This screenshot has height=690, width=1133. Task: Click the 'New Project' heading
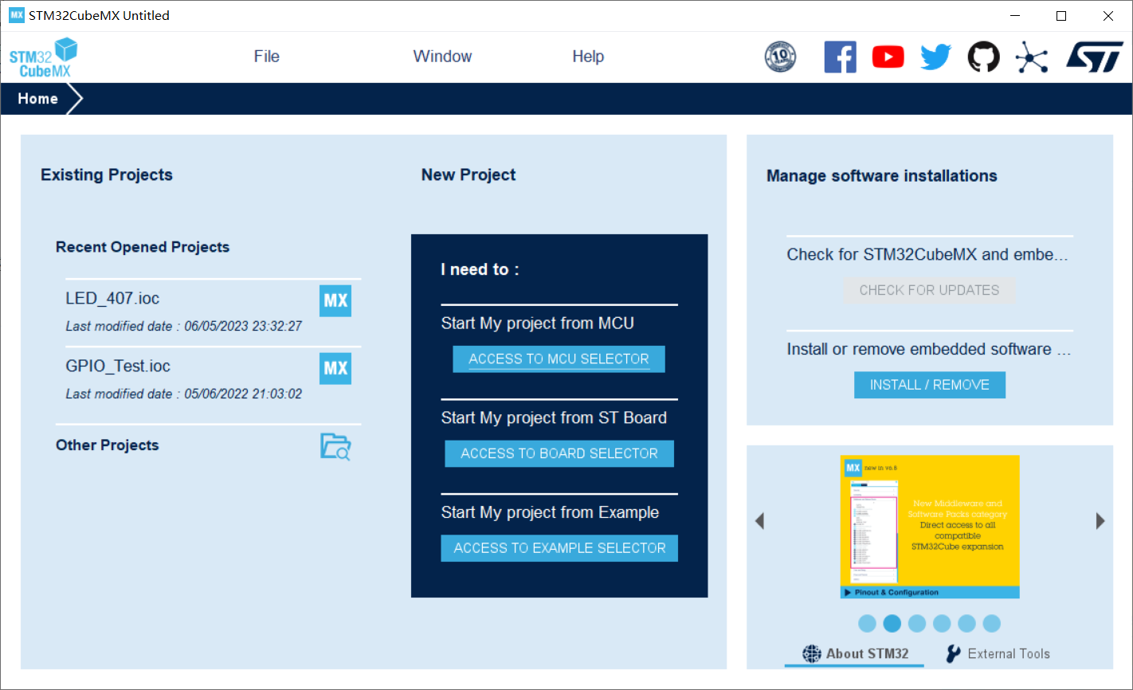coord(468,175)
